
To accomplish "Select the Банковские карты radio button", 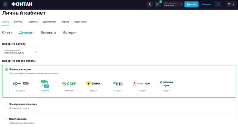I will (7, 69).
